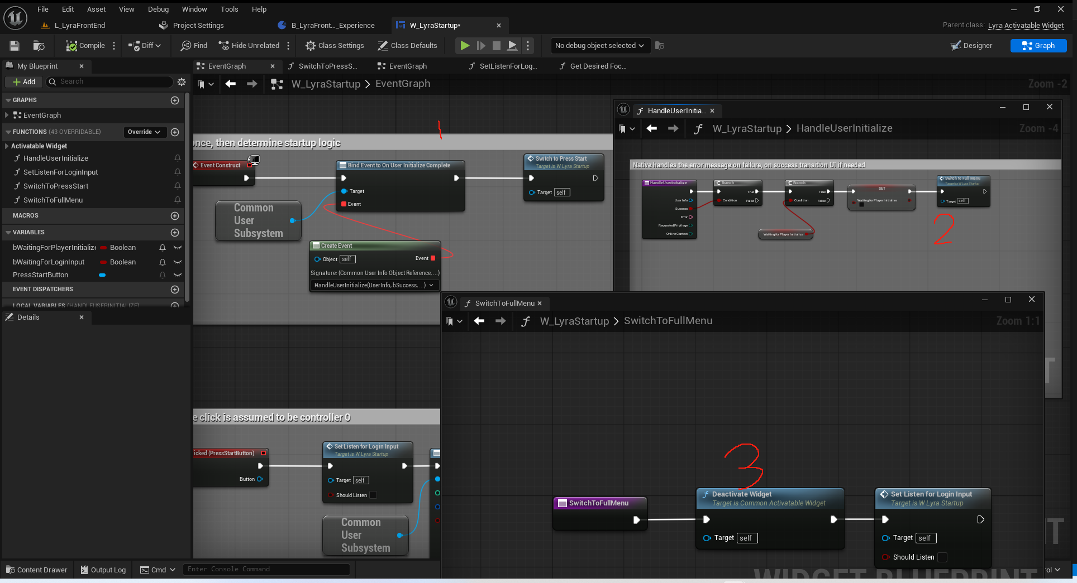Toggle visibility eye for PressStartButton variable
1077x583 pixels.
pos(178,275)
